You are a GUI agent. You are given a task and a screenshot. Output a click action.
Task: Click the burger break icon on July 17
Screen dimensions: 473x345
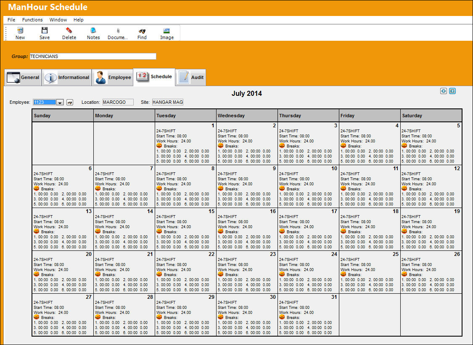(x=282, y=231)
